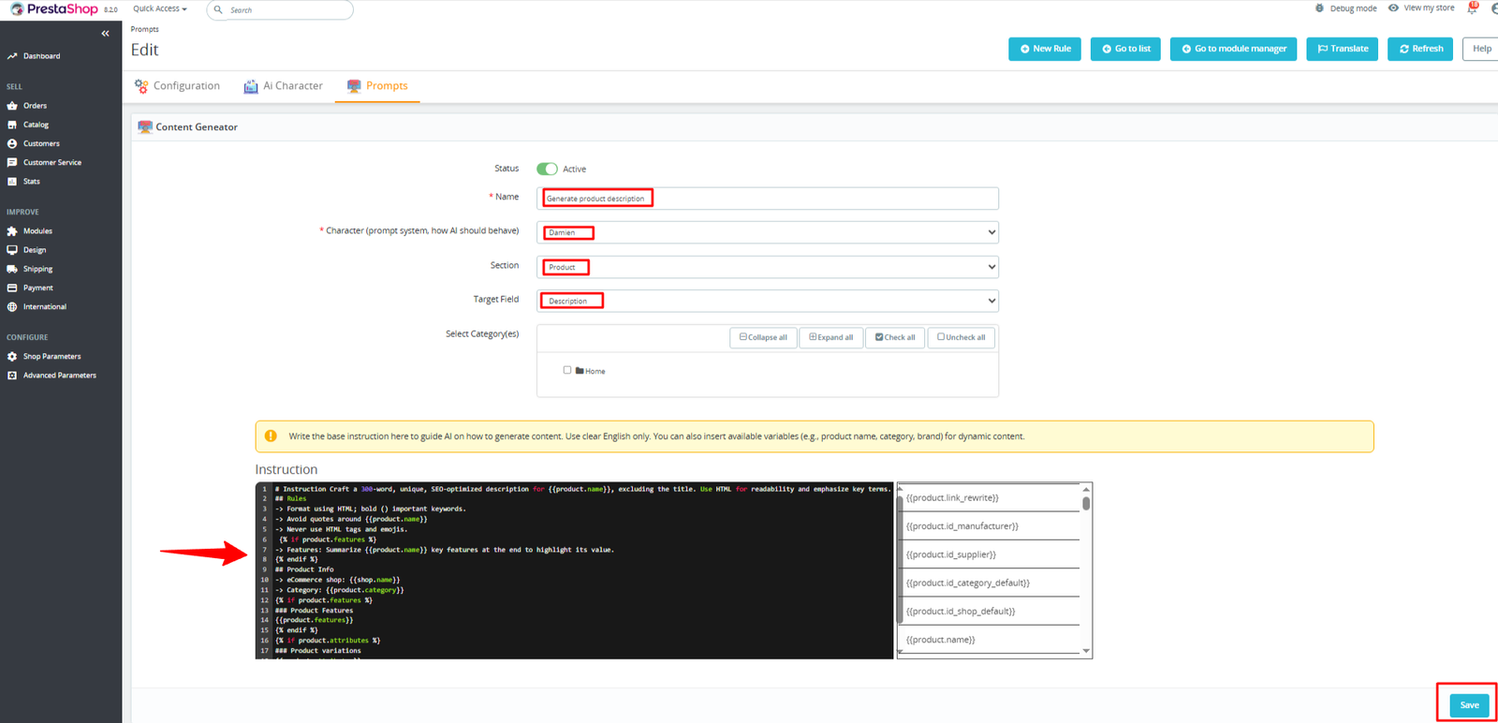
Task: Click the New Rule button
Action: (x=1045, y=49)
